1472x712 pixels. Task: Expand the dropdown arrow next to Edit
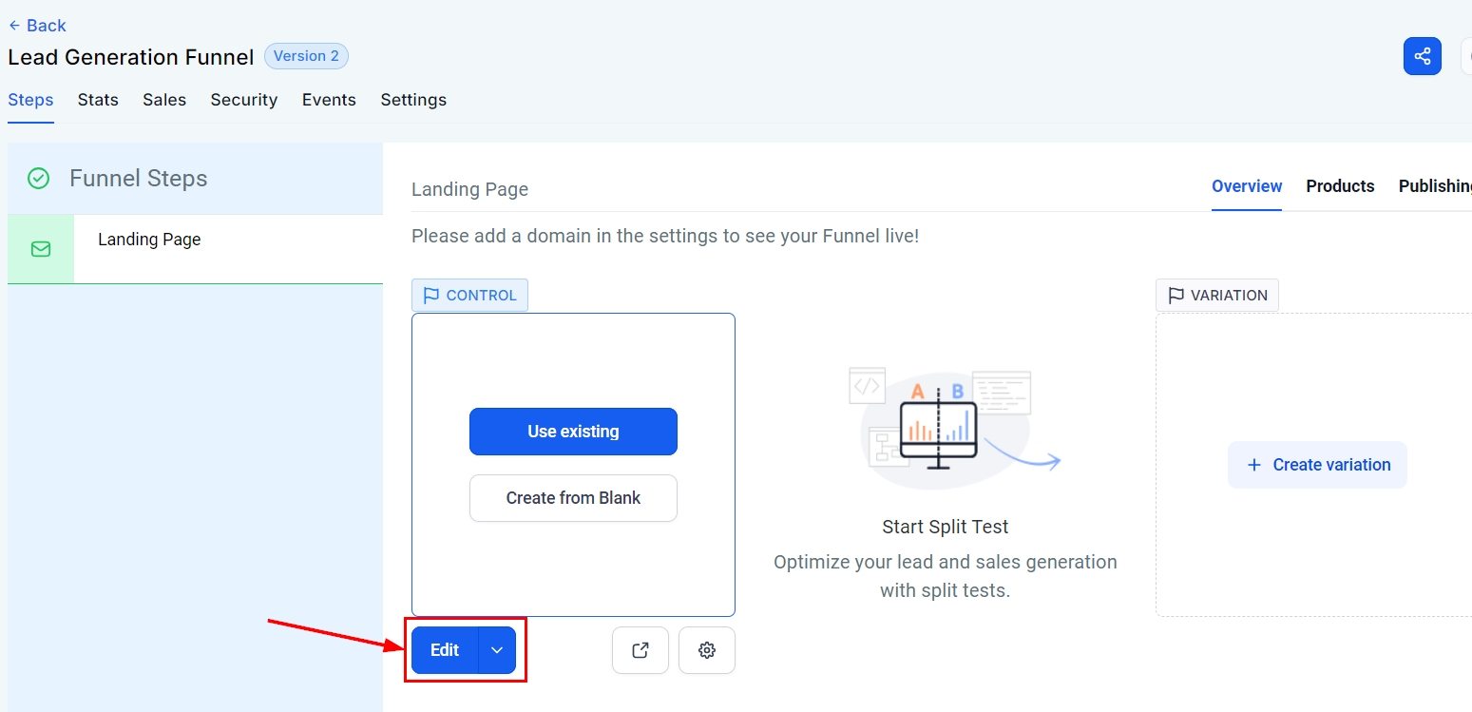pos(497,650)
